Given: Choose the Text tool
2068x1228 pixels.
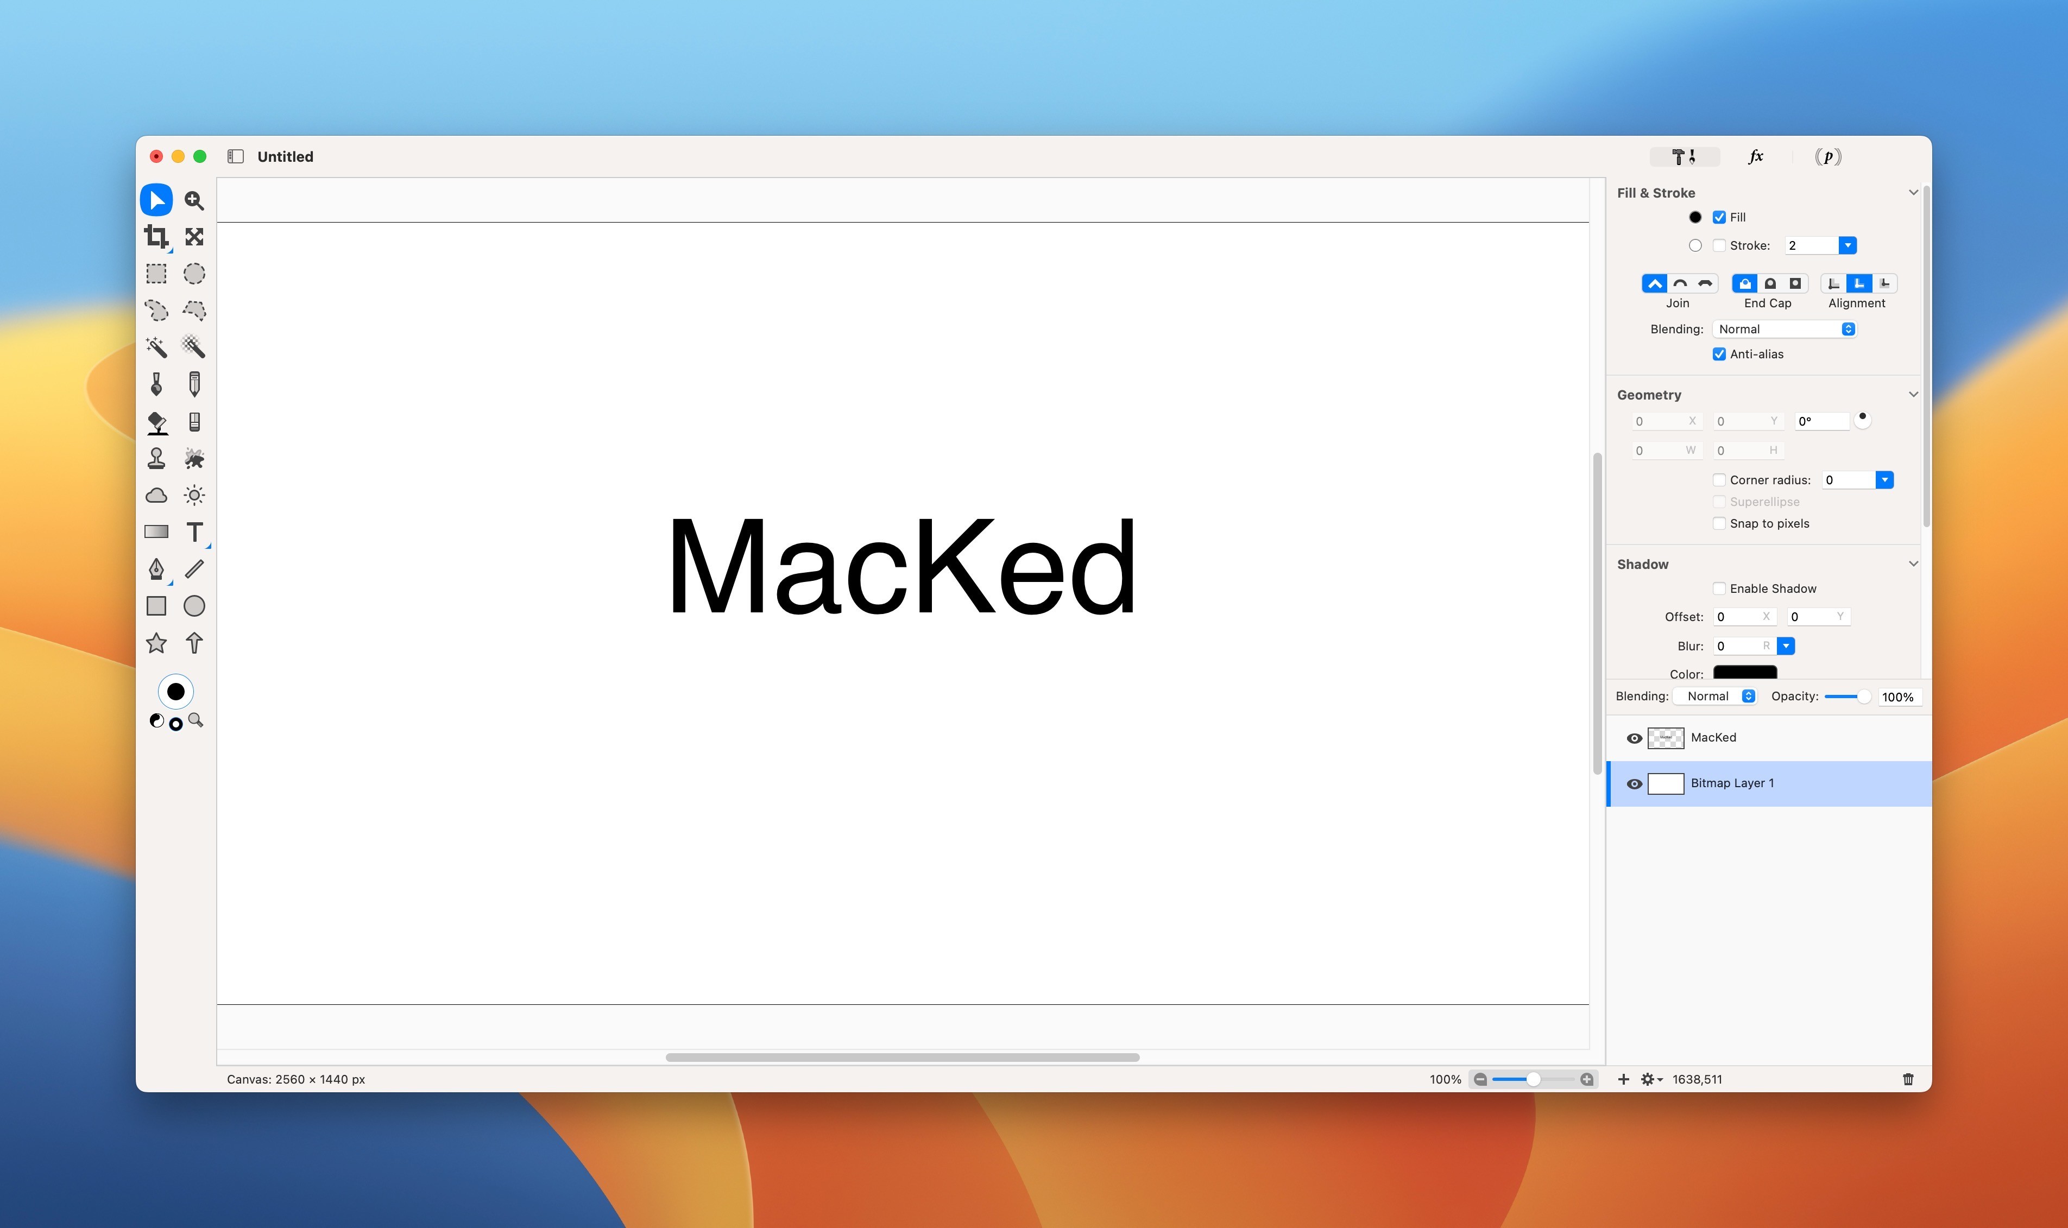Looking at the screenshot, I should coord(194,532).
